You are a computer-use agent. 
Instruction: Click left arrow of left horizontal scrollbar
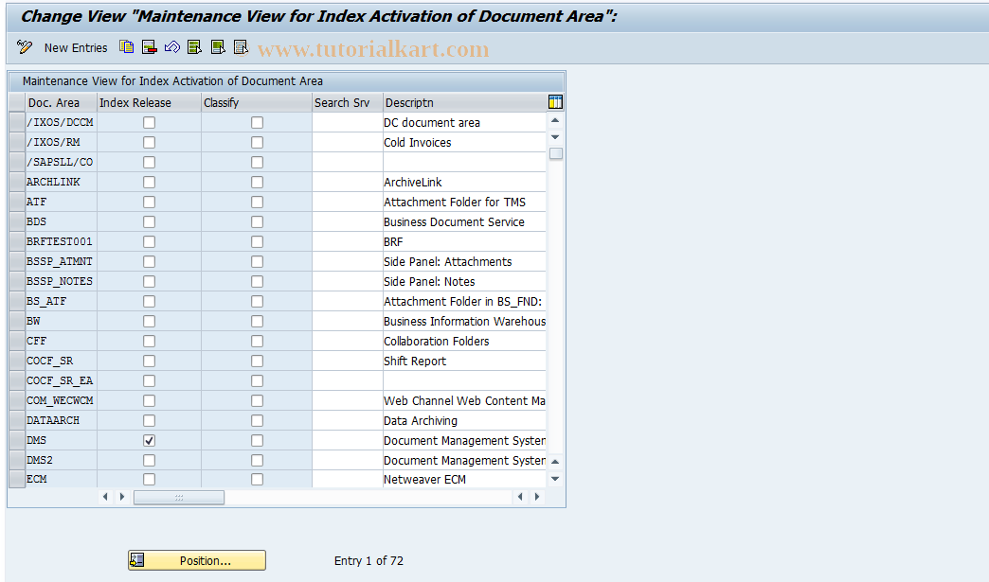pos(105,496)
